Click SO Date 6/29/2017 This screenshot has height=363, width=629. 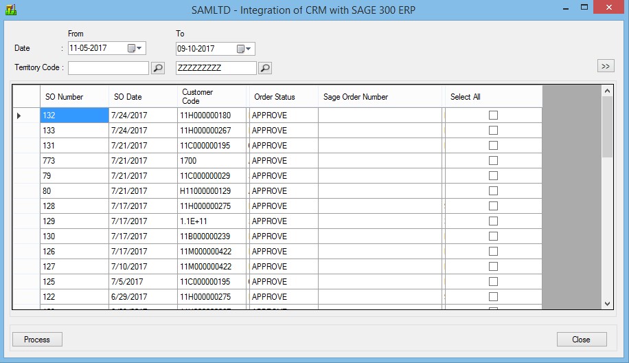click(143, 297)
